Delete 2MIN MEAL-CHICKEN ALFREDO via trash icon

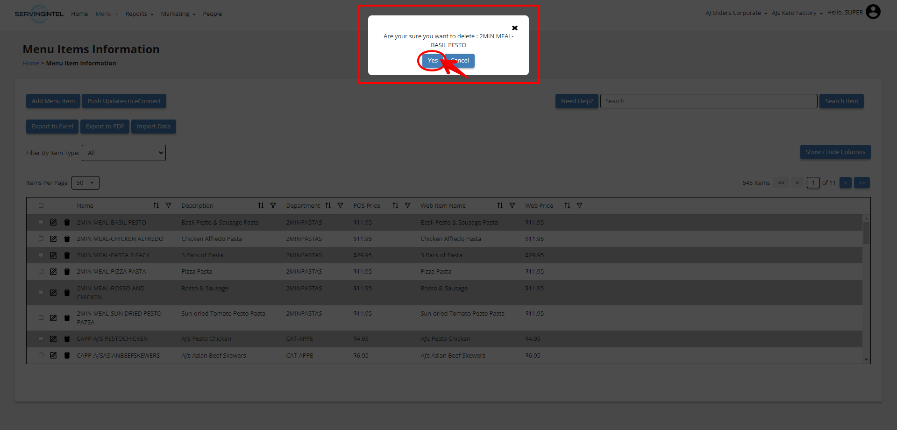pos(67,239)
